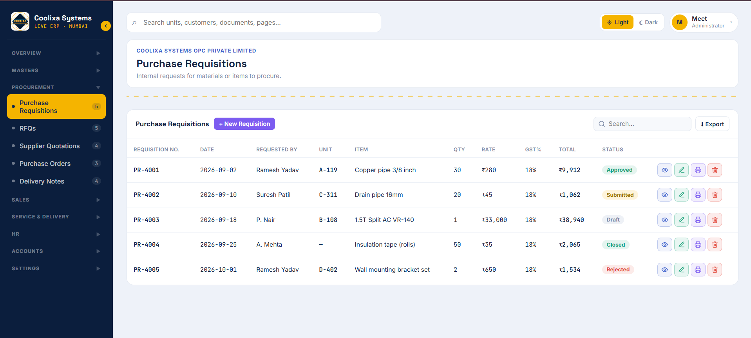Open Supplier Quotations page
This screenshot has height=338, width=751.
pos(56,146)
